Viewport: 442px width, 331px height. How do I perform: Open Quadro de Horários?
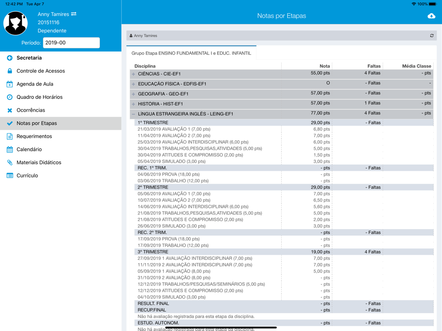pyautogui.click(x=61, y=97)
